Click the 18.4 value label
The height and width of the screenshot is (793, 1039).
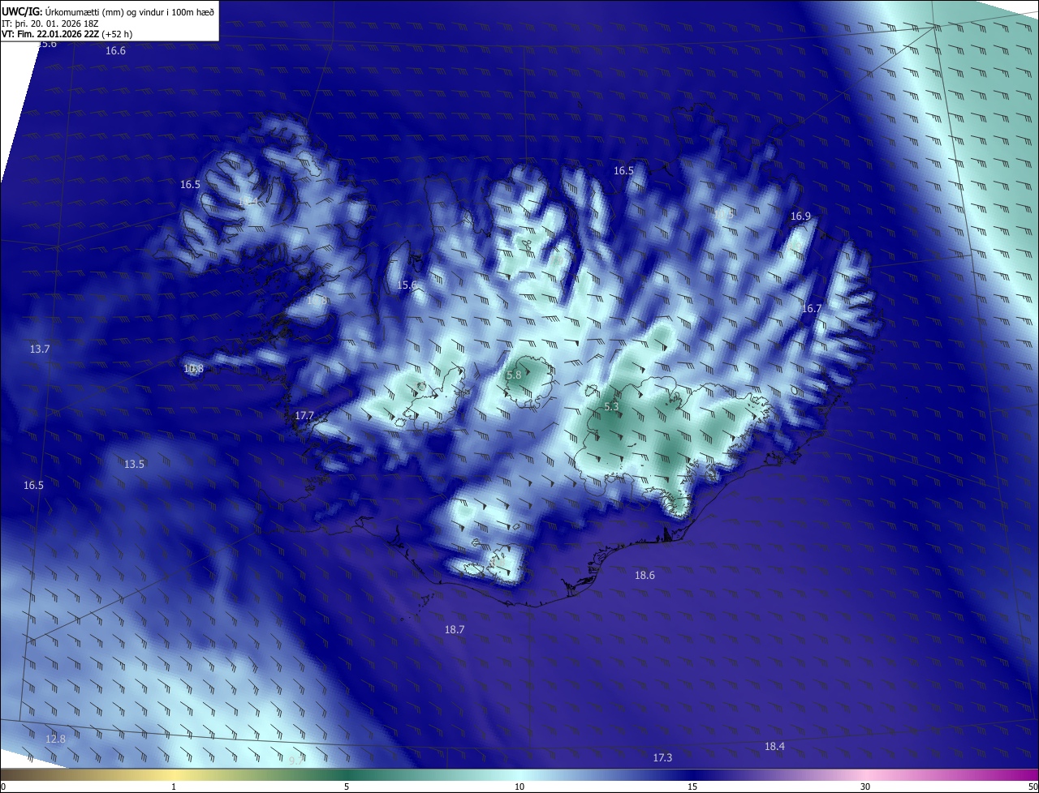[x=774, y=747]
